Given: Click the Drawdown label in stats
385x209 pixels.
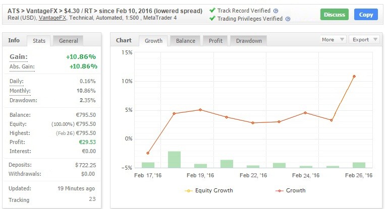Looking at the screenshot, I should coord(22,100).
